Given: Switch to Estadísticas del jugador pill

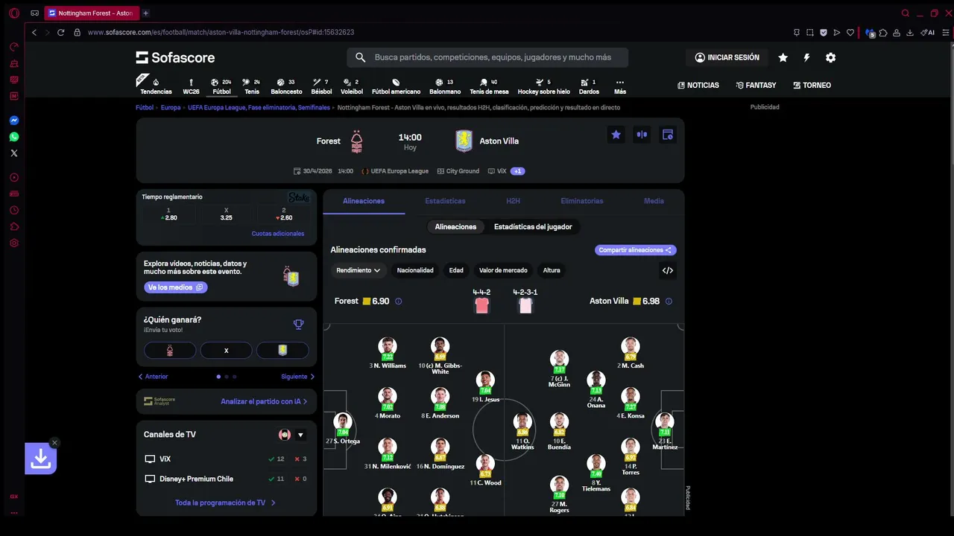Looking at the screenshot, I should pyautogui.click(x=533, y=226).
